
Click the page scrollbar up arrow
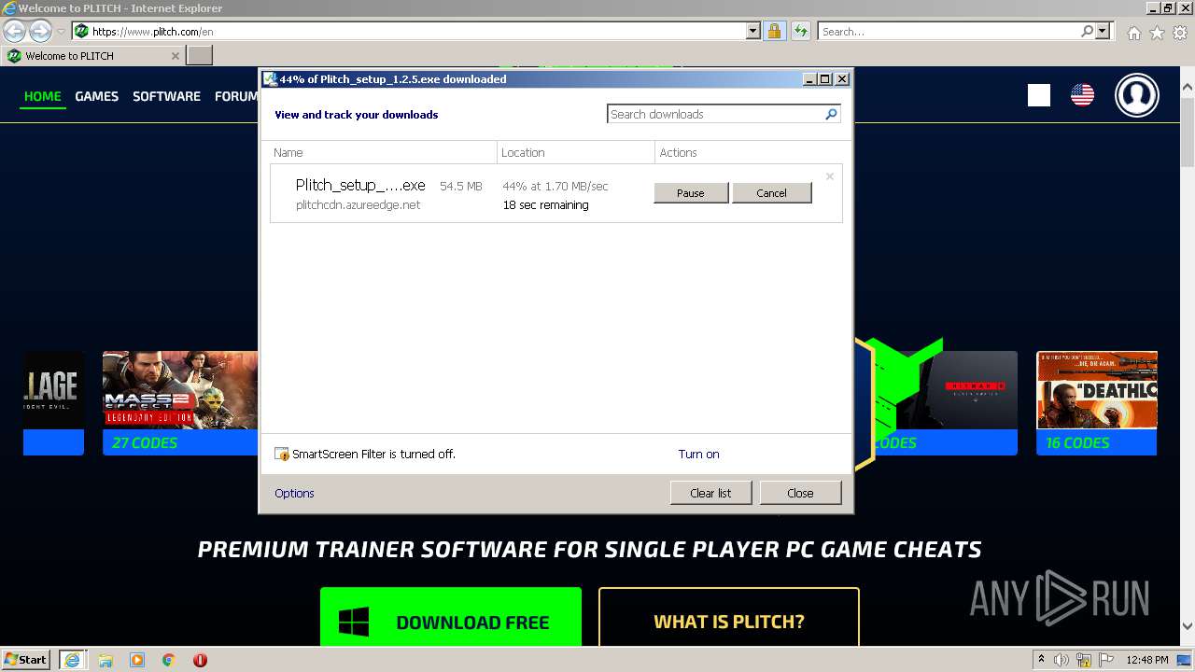(1188, 89)
